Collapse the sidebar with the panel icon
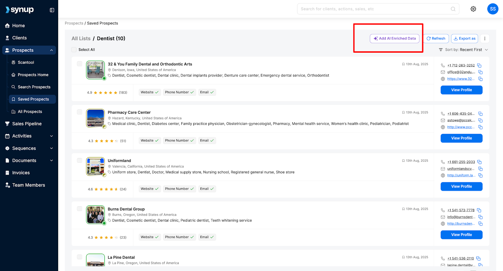 click(x=52, y=10)
